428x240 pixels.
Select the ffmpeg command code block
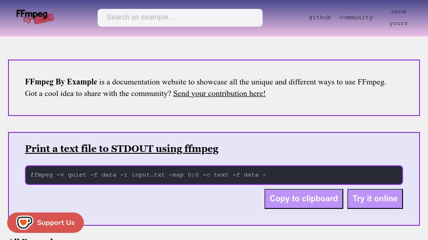pos(214,175)
